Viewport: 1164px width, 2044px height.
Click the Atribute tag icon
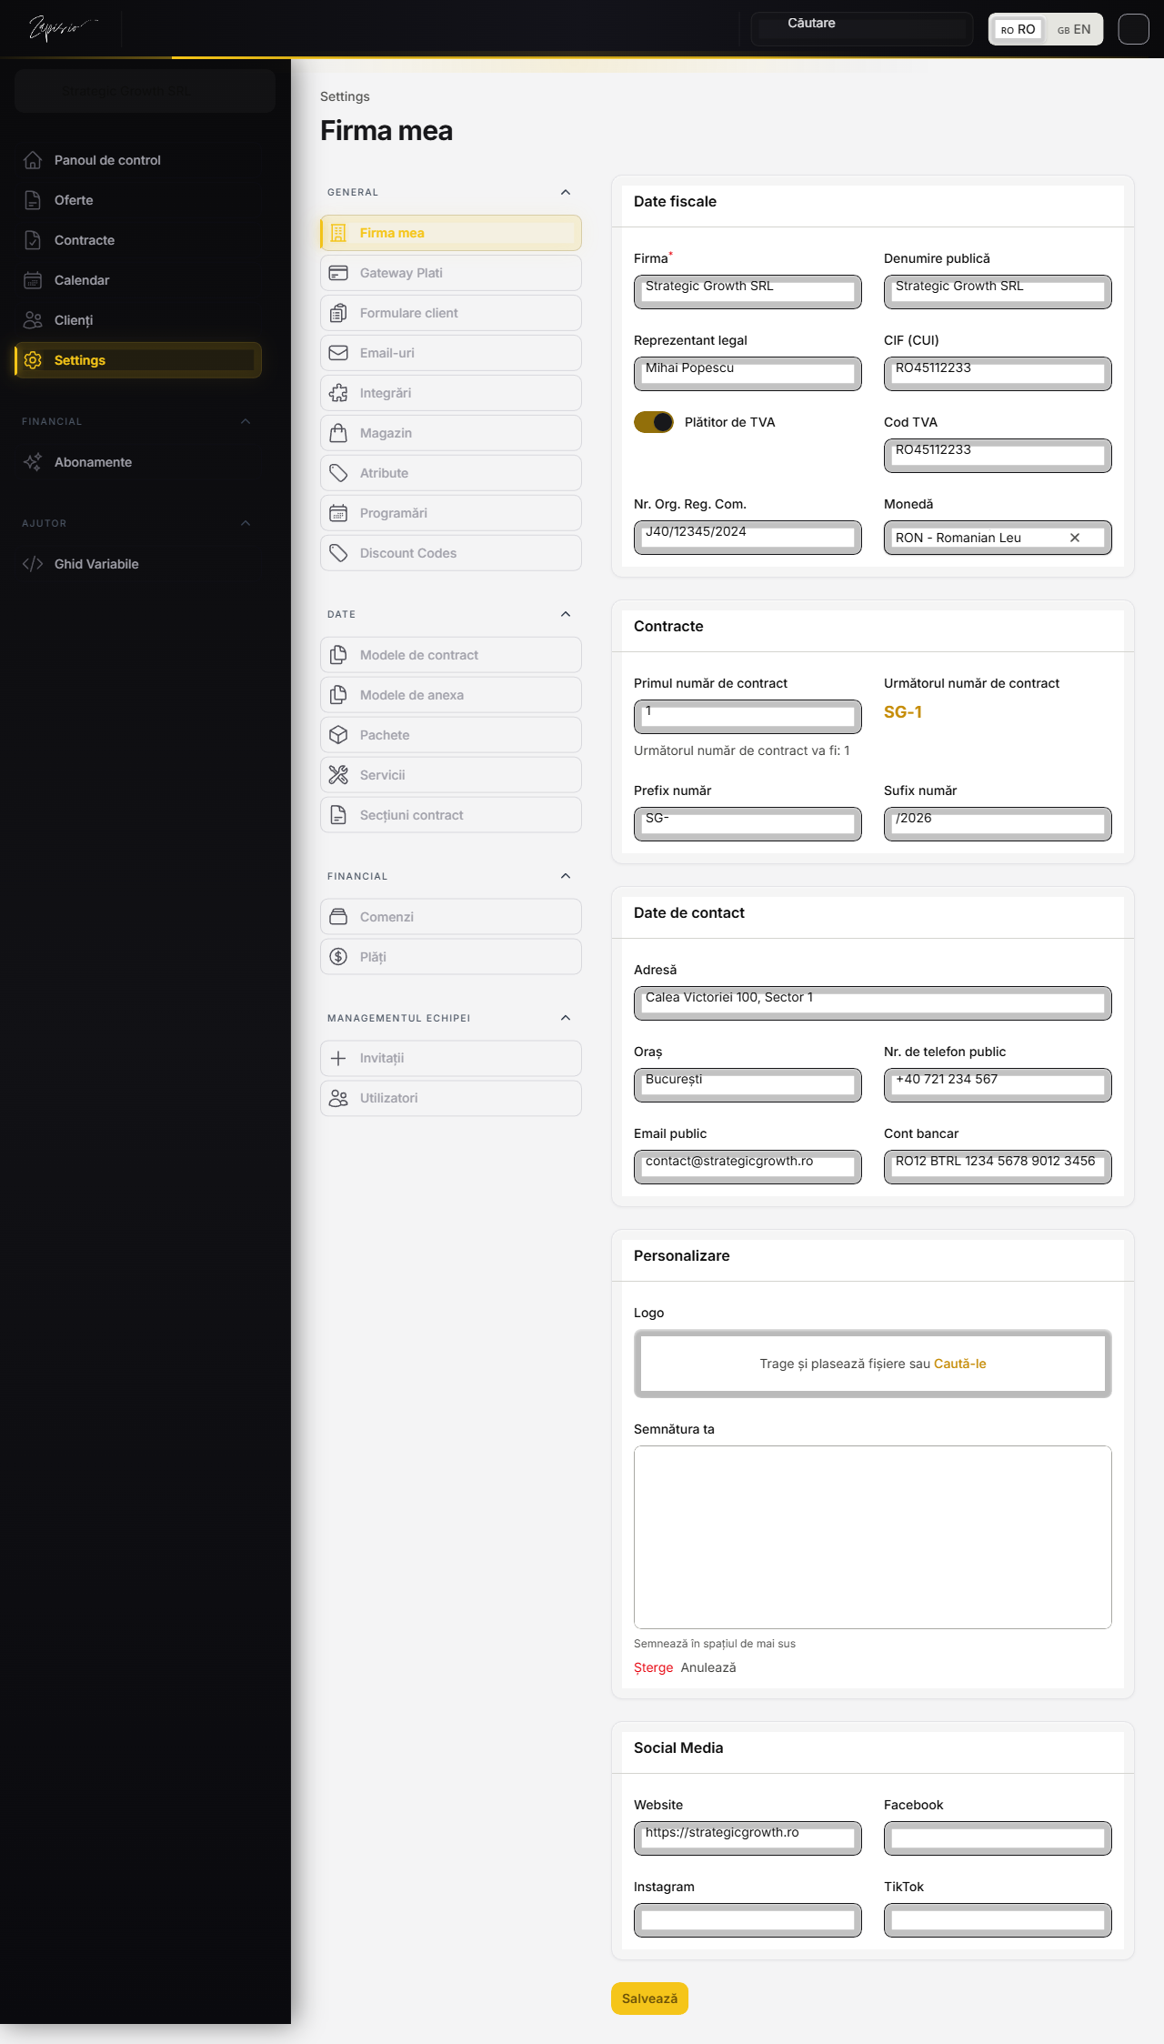coord(338,473)
